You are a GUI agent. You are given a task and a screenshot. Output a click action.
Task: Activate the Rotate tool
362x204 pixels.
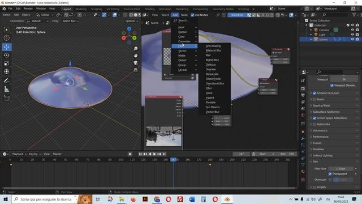tap(6, 56)
